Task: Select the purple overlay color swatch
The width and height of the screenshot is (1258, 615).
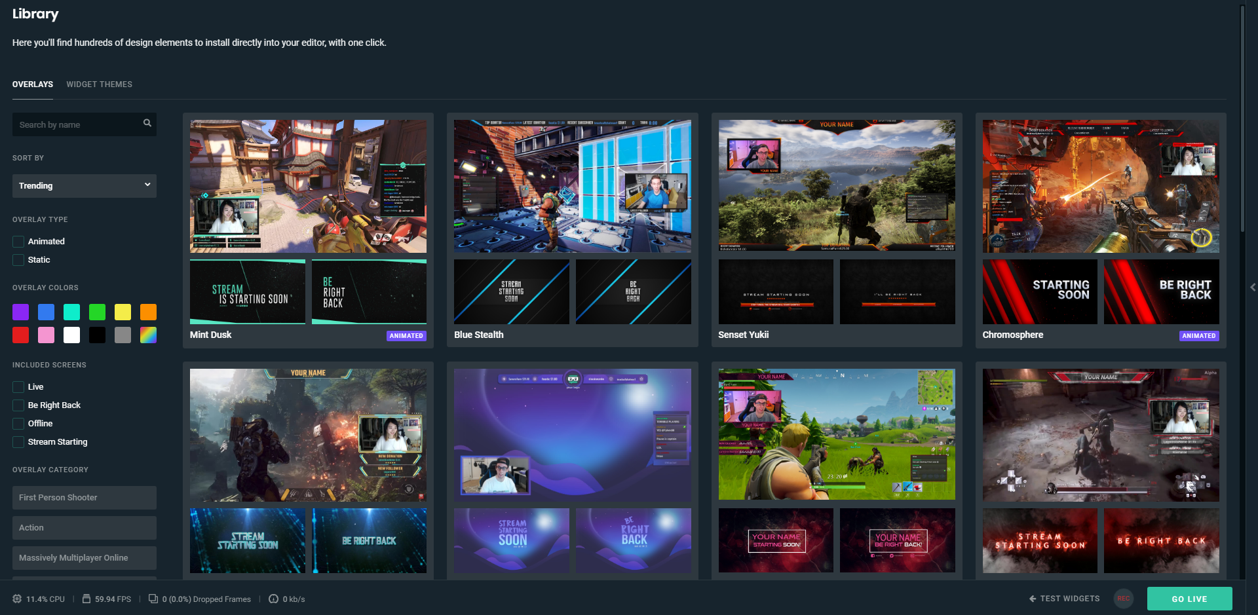Action: coord(20,312)
